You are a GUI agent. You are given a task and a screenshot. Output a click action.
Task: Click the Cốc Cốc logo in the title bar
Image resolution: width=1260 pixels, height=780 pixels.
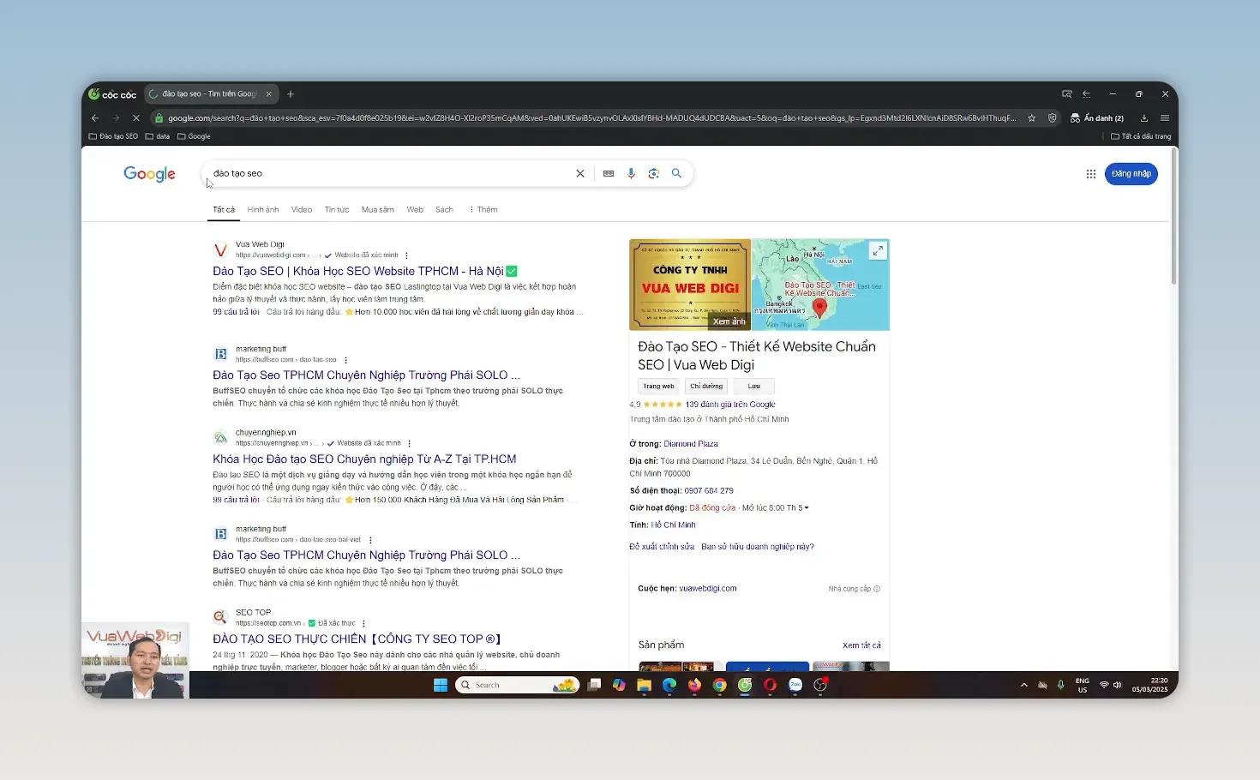coord(112,94)
